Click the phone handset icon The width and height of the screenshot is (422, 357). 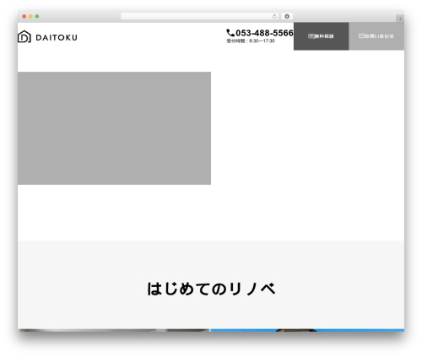(x=230, y=33)
